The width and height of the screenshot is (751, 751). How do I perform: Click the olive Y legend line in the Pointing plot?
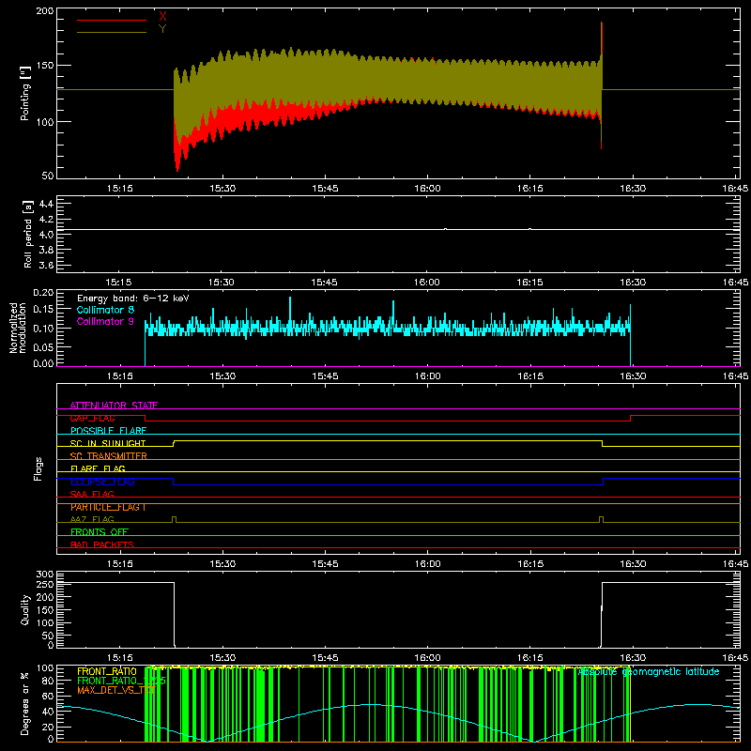pyautogui.click(x=112, y=32)
